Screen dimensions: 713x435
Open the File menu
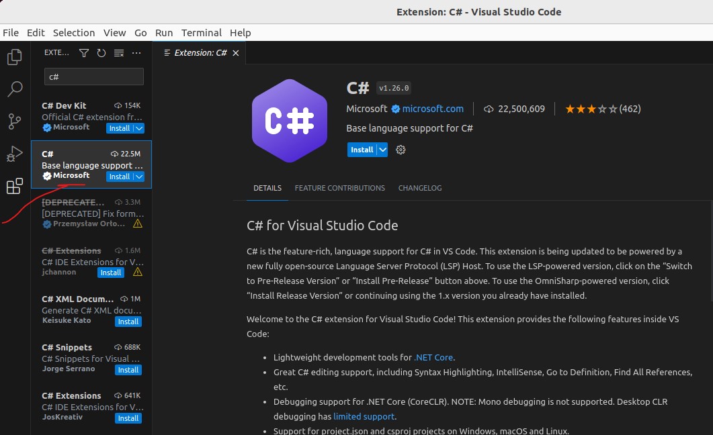click(11, 33)
